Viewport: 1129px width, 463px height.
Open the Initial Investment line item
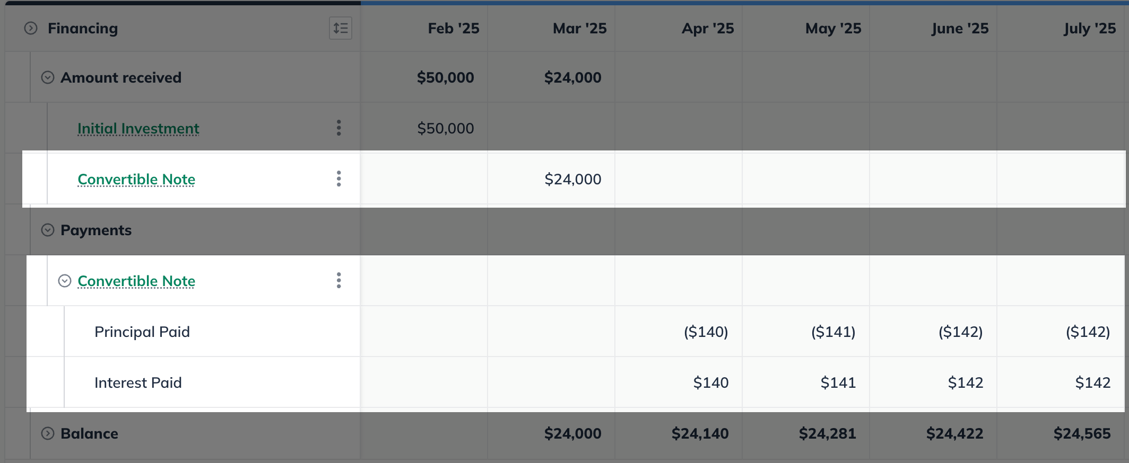point(138,128)
